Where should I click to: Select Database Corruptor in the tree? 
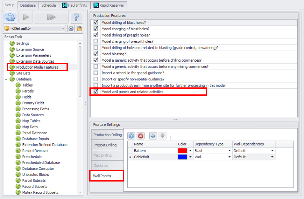coord(38,168)
